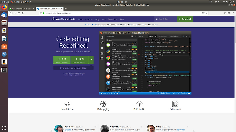The height and width of the screenshot is (132, 236).
Task: Open the API navigation item
Action: point(104,19)
